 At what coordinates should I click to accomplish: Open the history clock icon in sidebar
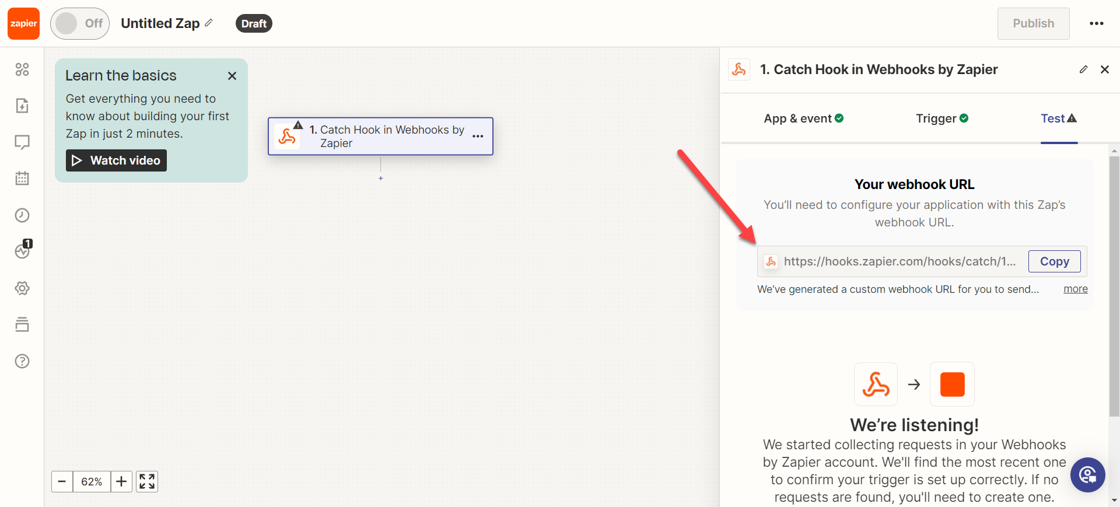click(22, 215)
